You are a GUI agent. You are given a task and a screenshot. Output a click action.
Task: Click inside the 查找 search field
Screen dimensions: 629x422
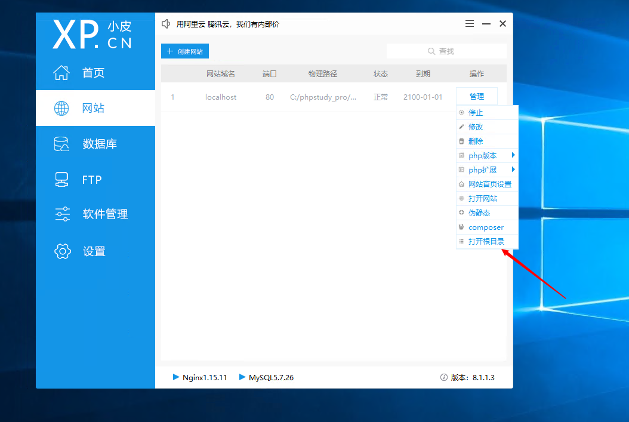446,51
